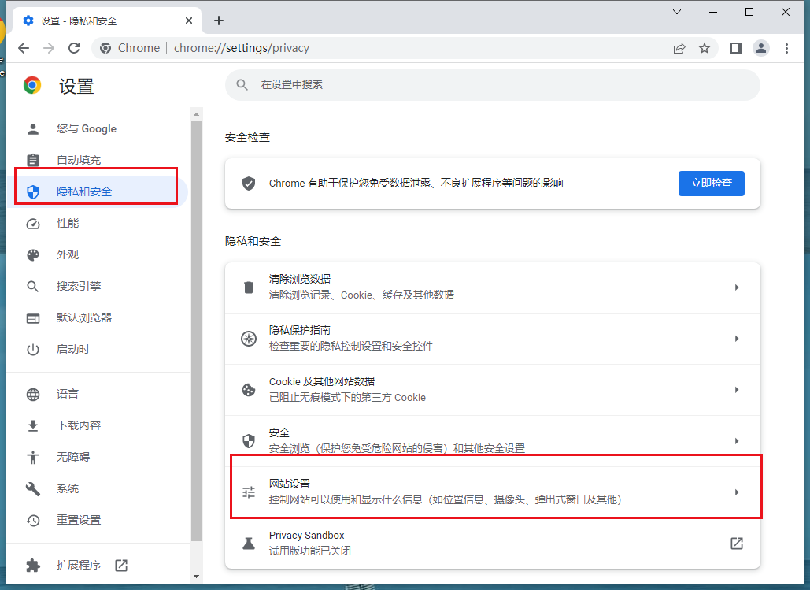Click the 无障碍 accessibility icon
The width and height of the screenshot is (810, 590).
(x=33, y=457)
